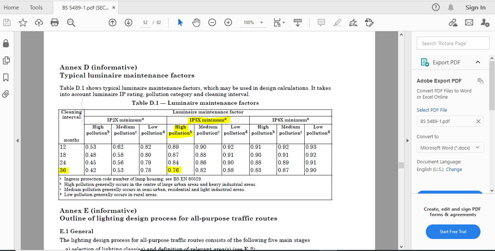
Task: Click the highlighted 0.76 table cell
Action: (x=174, y=170)
